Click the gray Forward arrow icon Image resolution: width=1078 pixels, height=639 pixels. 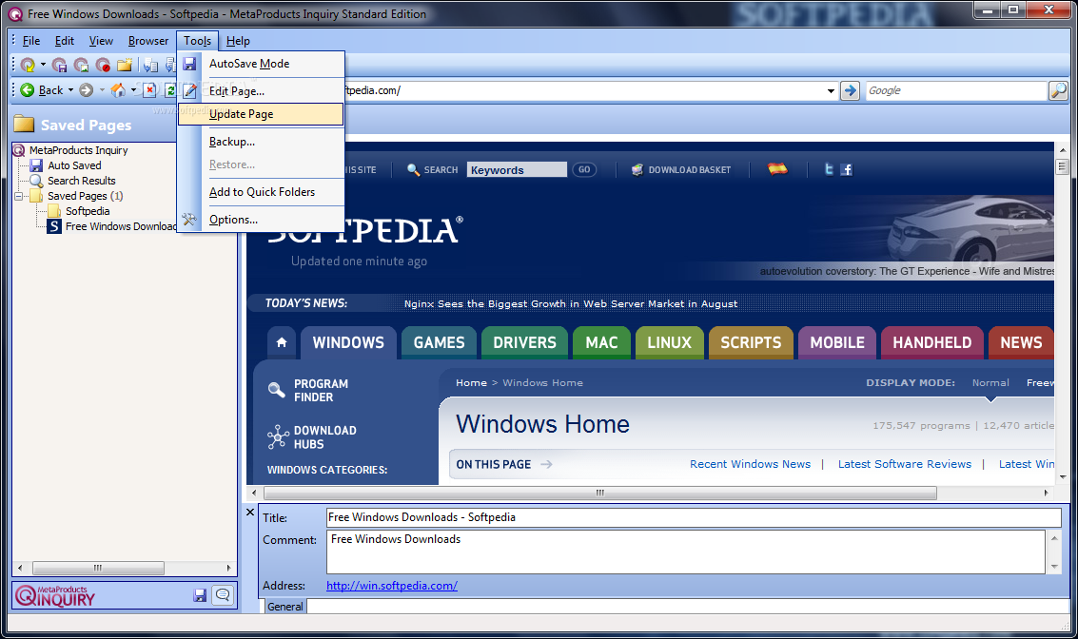pos(86,90)
